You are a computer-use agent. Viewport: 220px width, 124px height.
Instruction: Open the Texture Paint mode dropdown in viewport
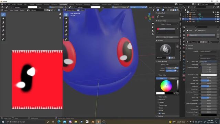click(x=70, y=10)
